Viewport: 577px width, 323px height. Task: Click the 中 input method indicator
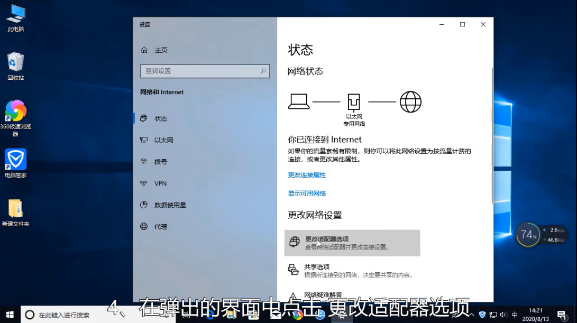[515, 315]
